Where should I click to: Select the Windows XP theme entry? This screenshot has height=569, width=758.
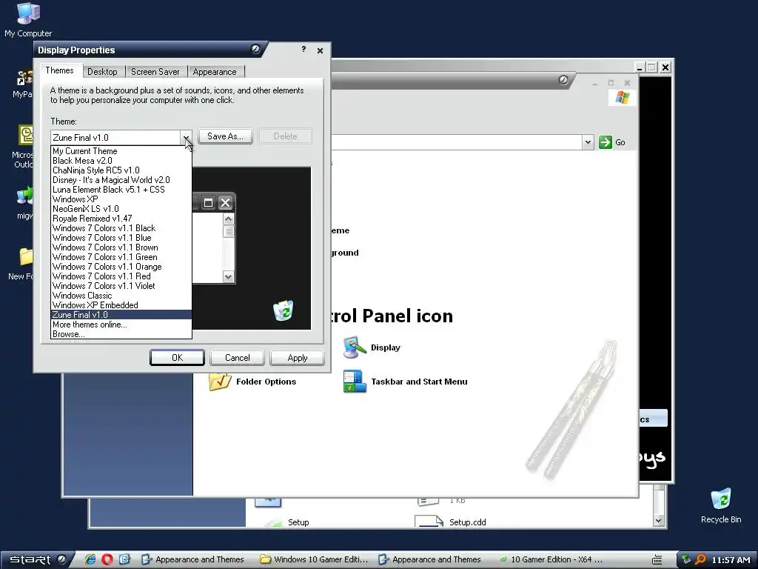121,199
